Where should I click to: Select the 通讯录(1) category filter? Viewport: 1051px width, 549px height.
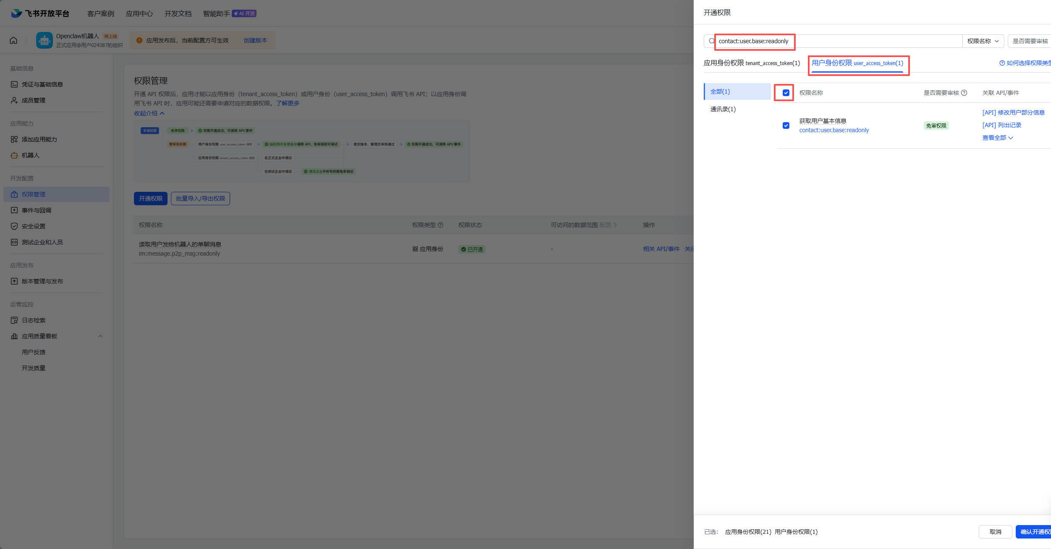(723, 109)
